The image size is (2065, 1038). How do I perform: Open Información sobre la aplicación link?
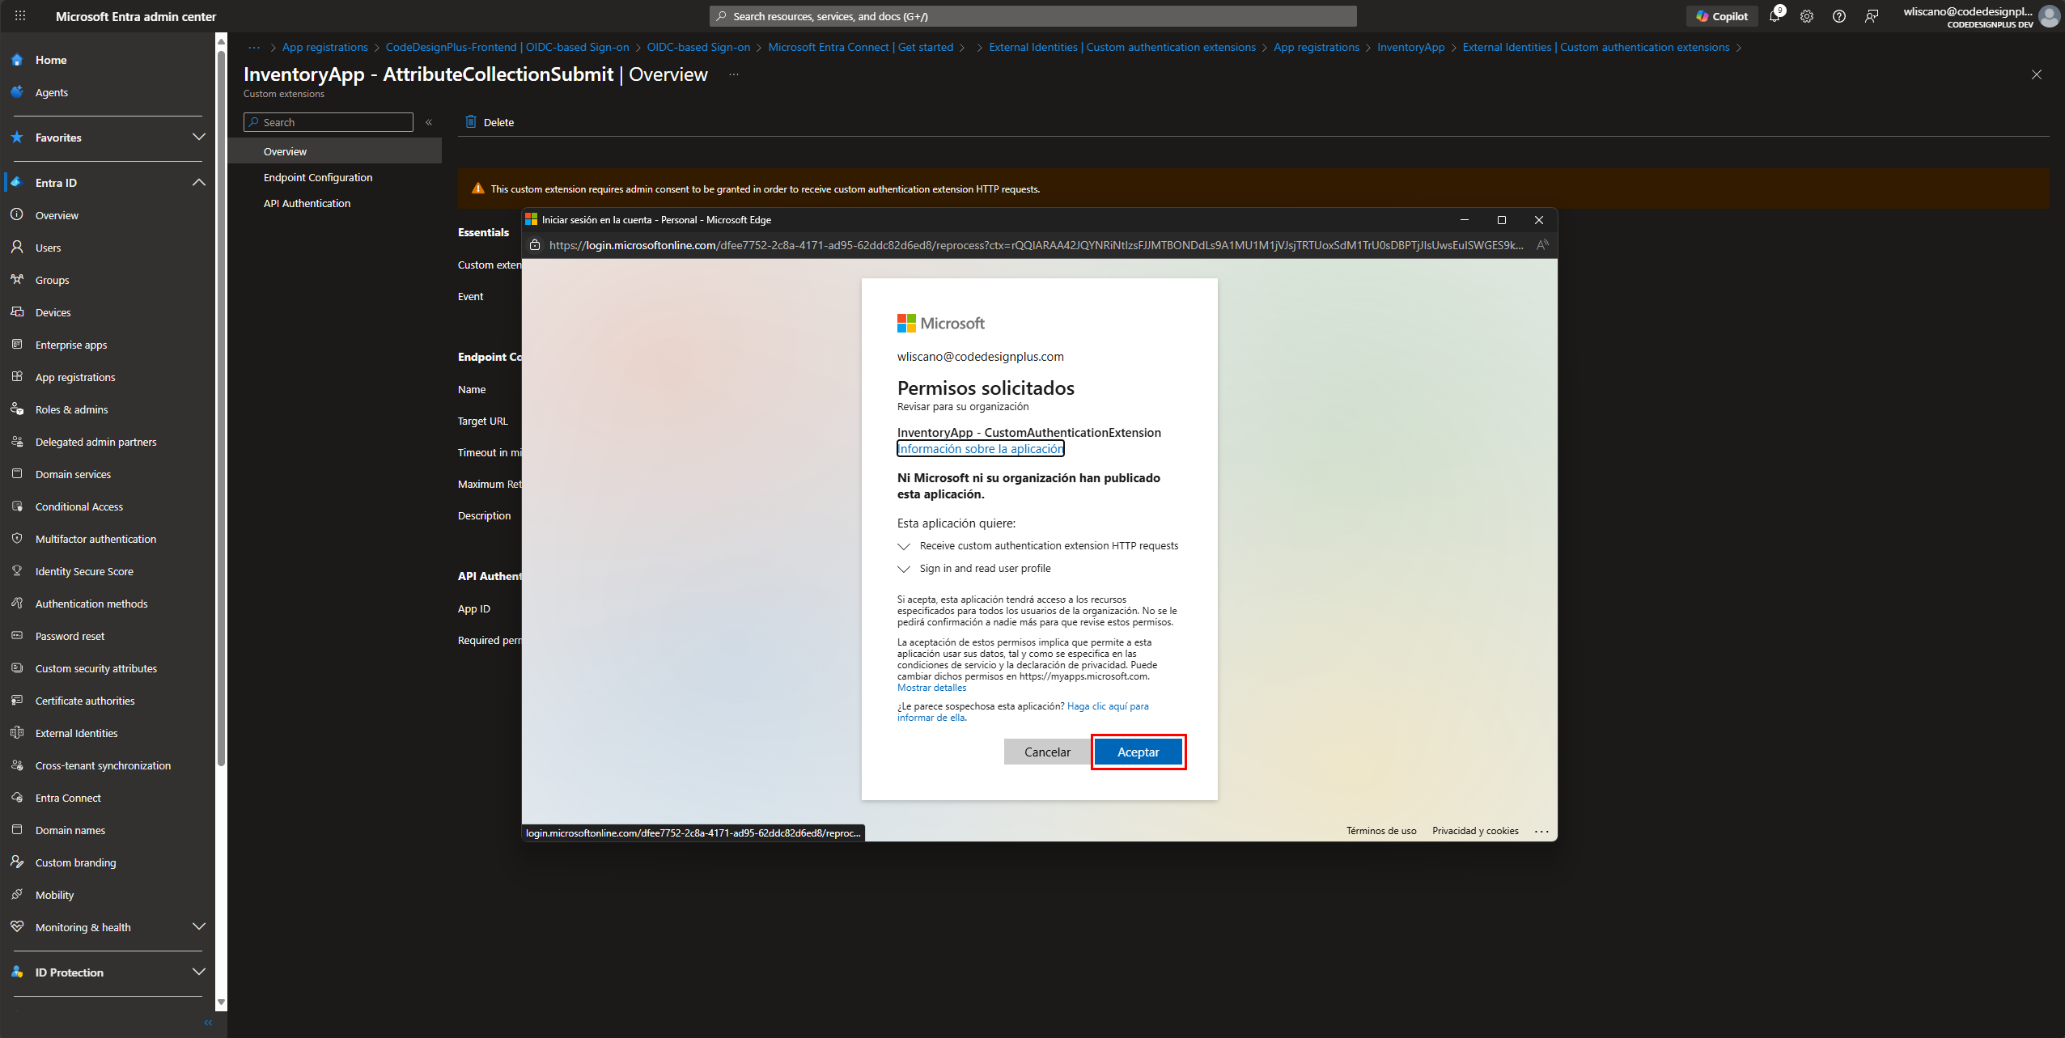981,449
